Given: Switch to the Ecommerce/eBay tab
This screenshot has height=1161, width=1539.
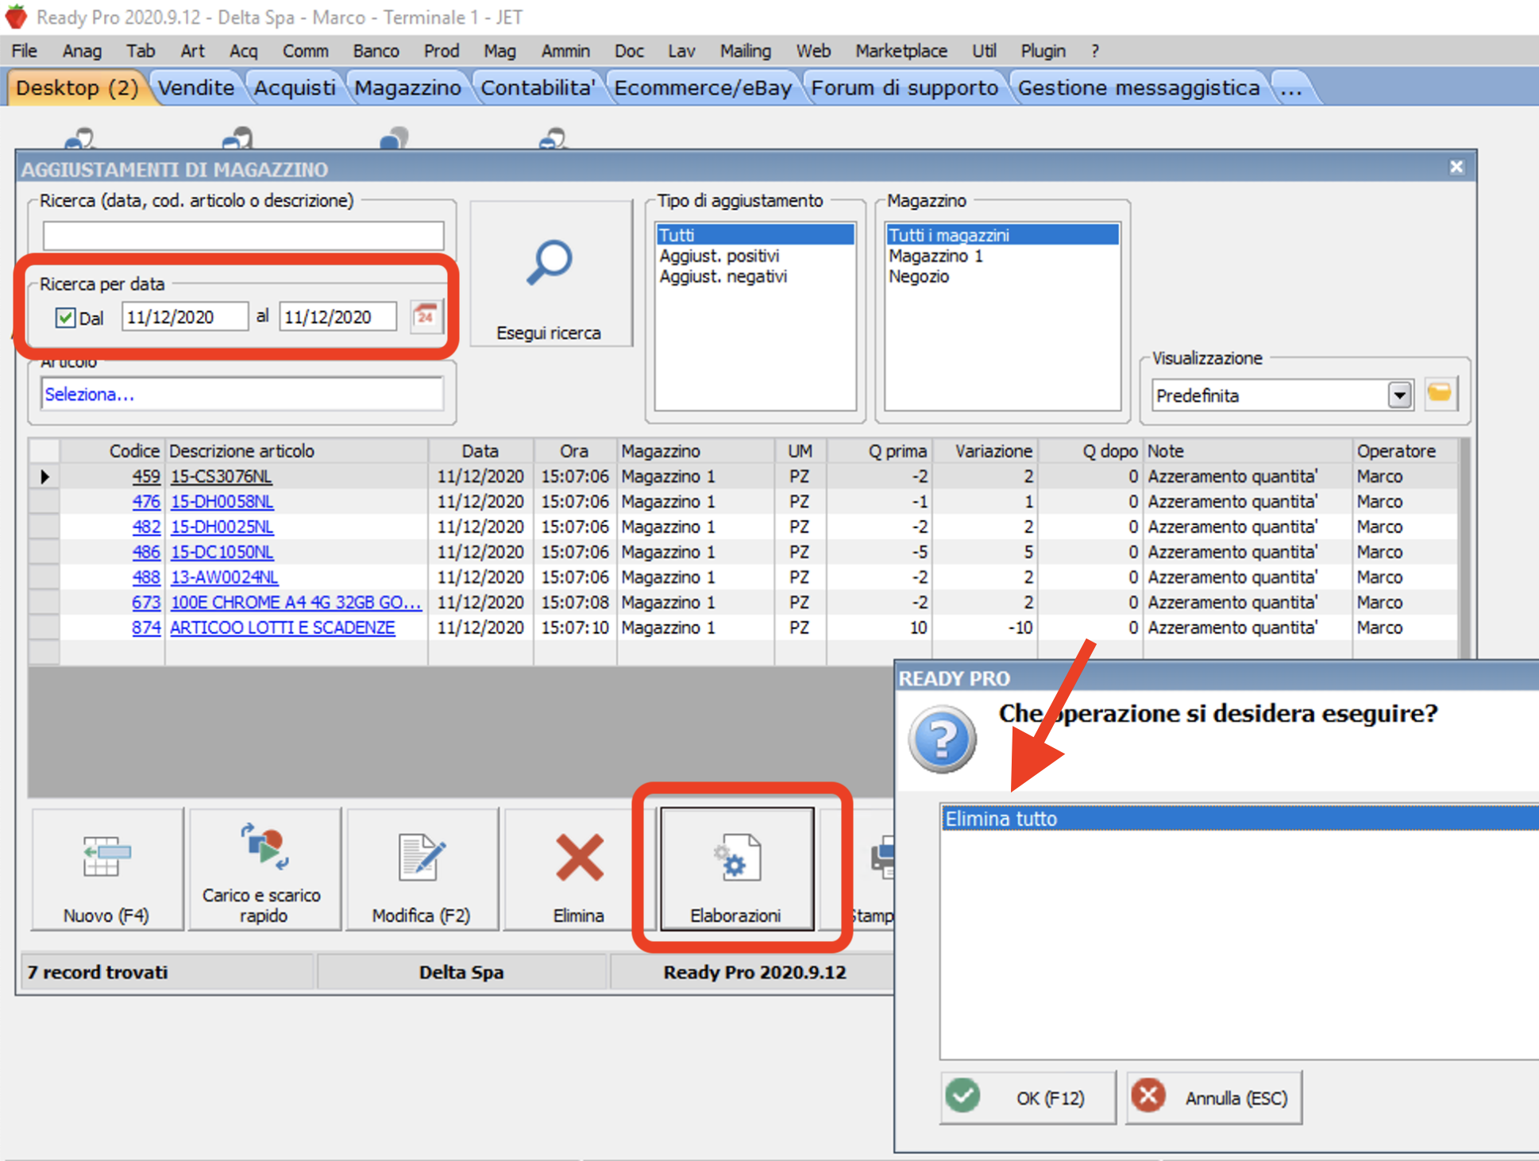Looking at the screenshot, I should pyautogui.click(x=703, y=87).
